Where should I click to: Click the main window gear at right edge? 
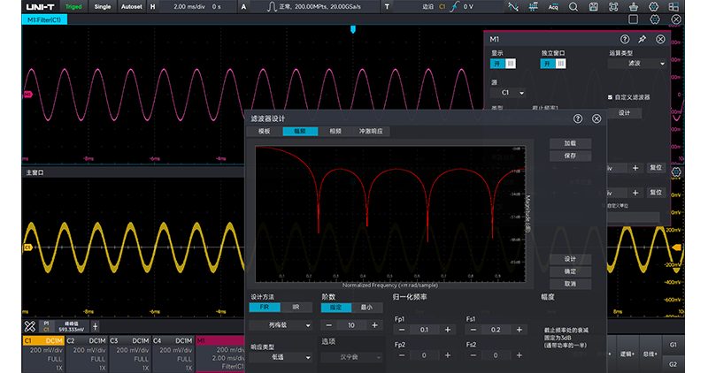click(x=676, y=171)
